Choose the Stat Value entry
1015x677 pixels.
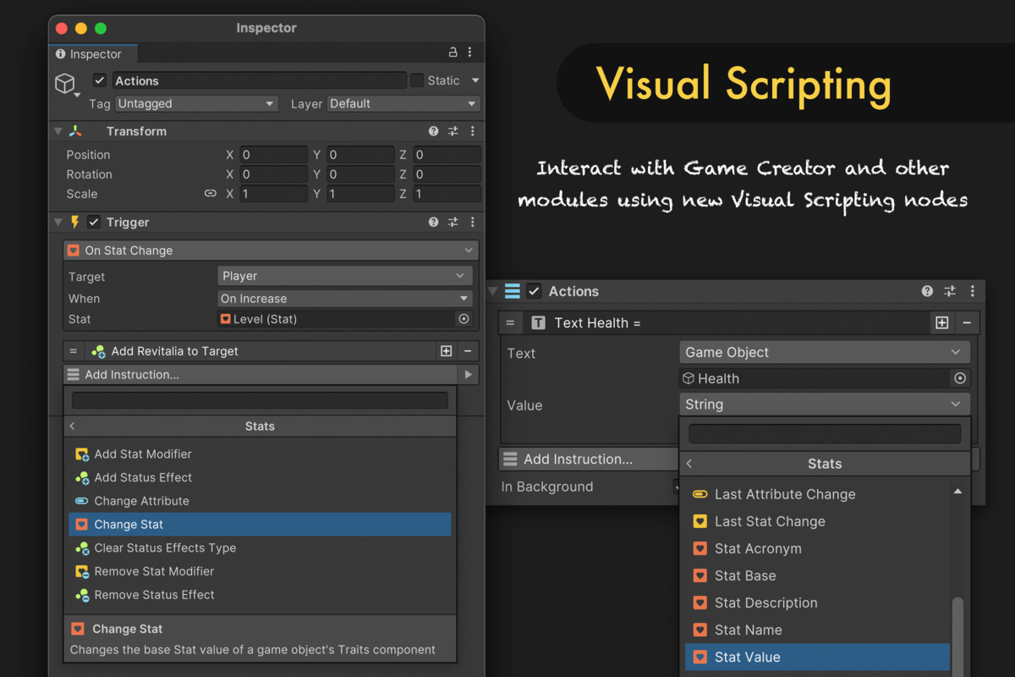pyautogui.click(x=817, y=657)
